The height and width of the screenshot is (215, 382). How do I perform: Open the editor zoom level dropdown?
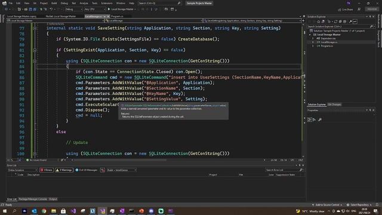pos(12,160)
